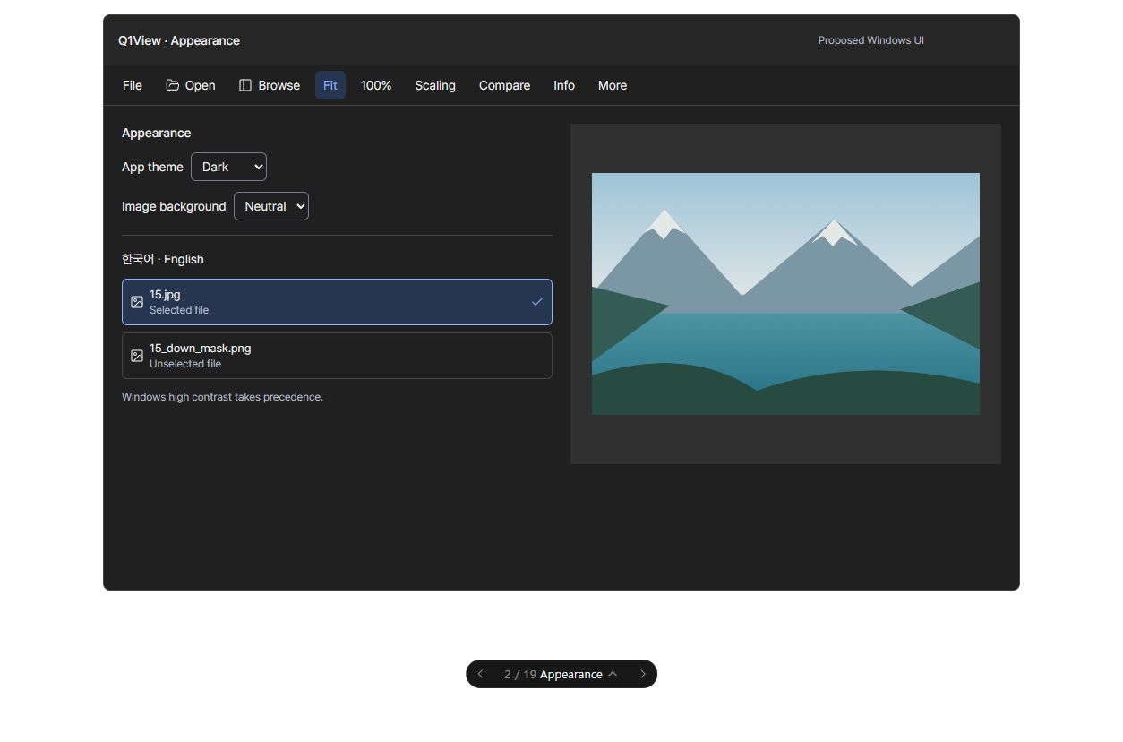The width and height of the screenshot is (1123, 742).
Task: Open the File menu
Action: coord(133,85)
